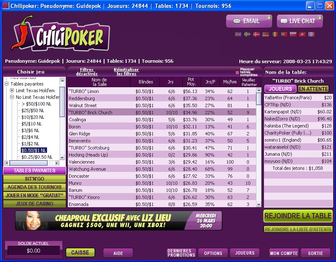Viewport: 336px width, 262px height.
Task: Click the table list scrollbar up arrow
Action: pos(259,91)
